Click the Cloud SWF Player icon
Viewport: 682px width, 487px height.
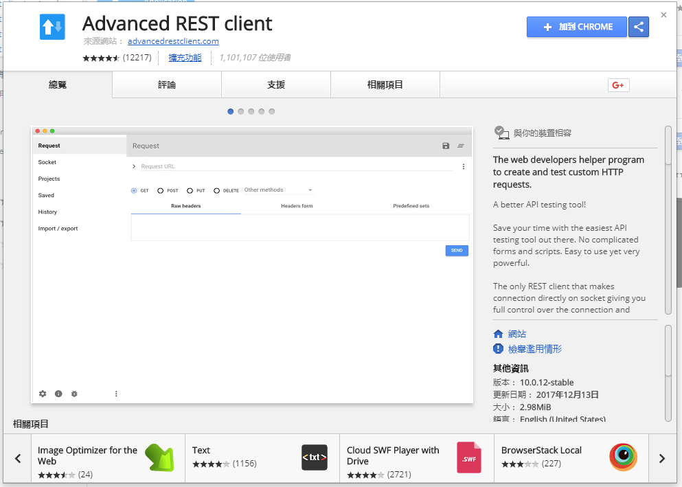469,457
